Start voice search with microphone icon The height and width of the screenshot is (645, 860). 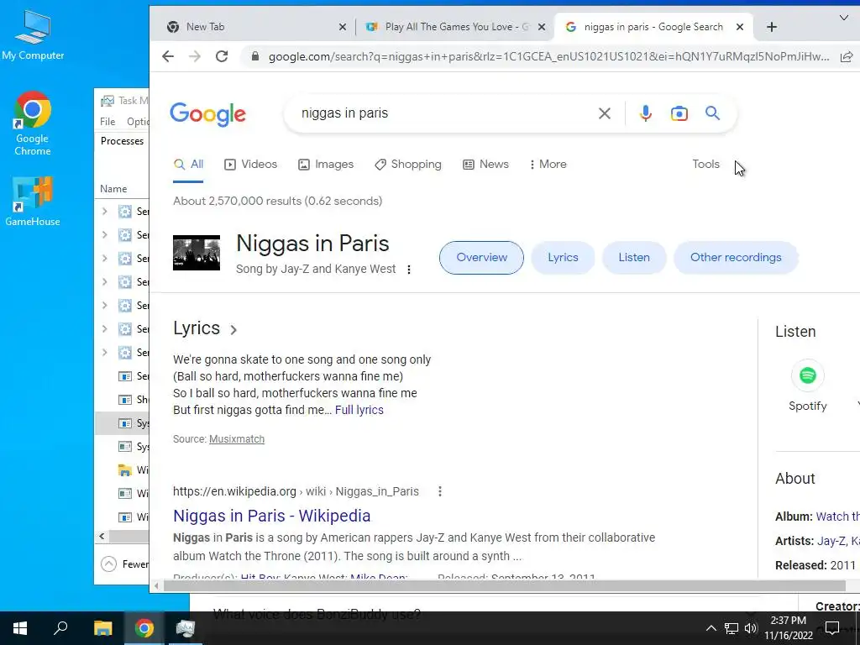click(x=646, y=113)
